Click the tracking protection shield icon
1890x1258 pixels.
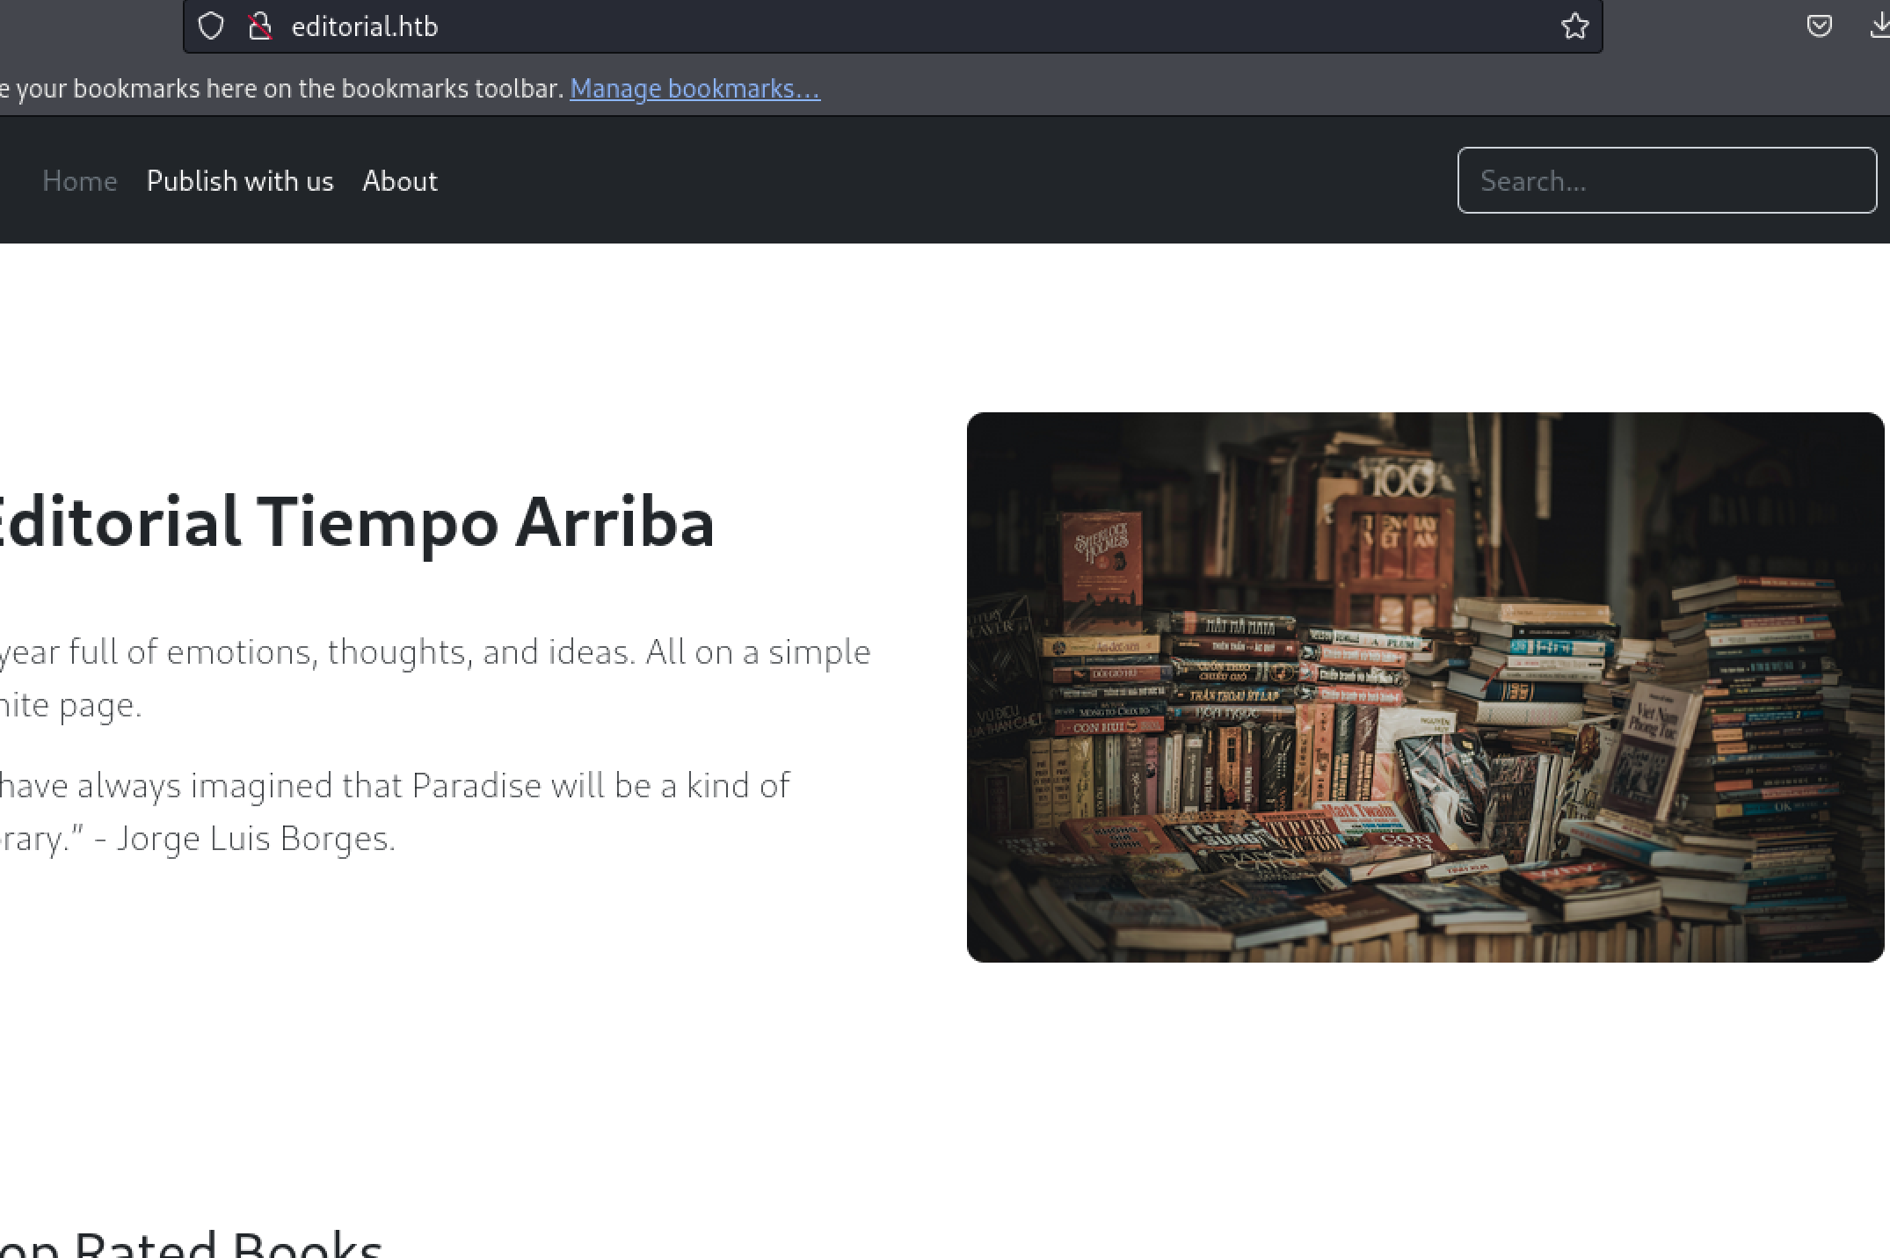pos(211,26)
